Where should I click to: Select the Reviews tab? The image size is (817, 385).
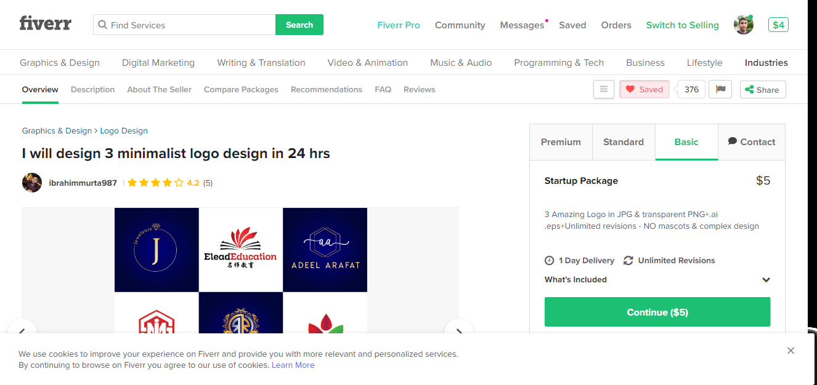coord(419,89)
